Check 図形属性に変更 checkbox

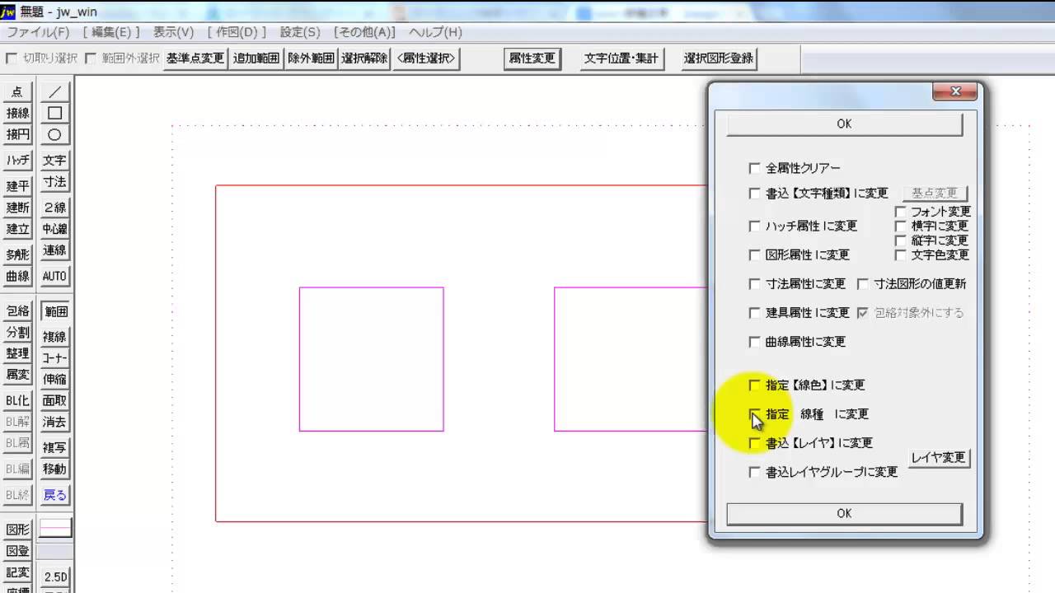[x=754, y=254]
